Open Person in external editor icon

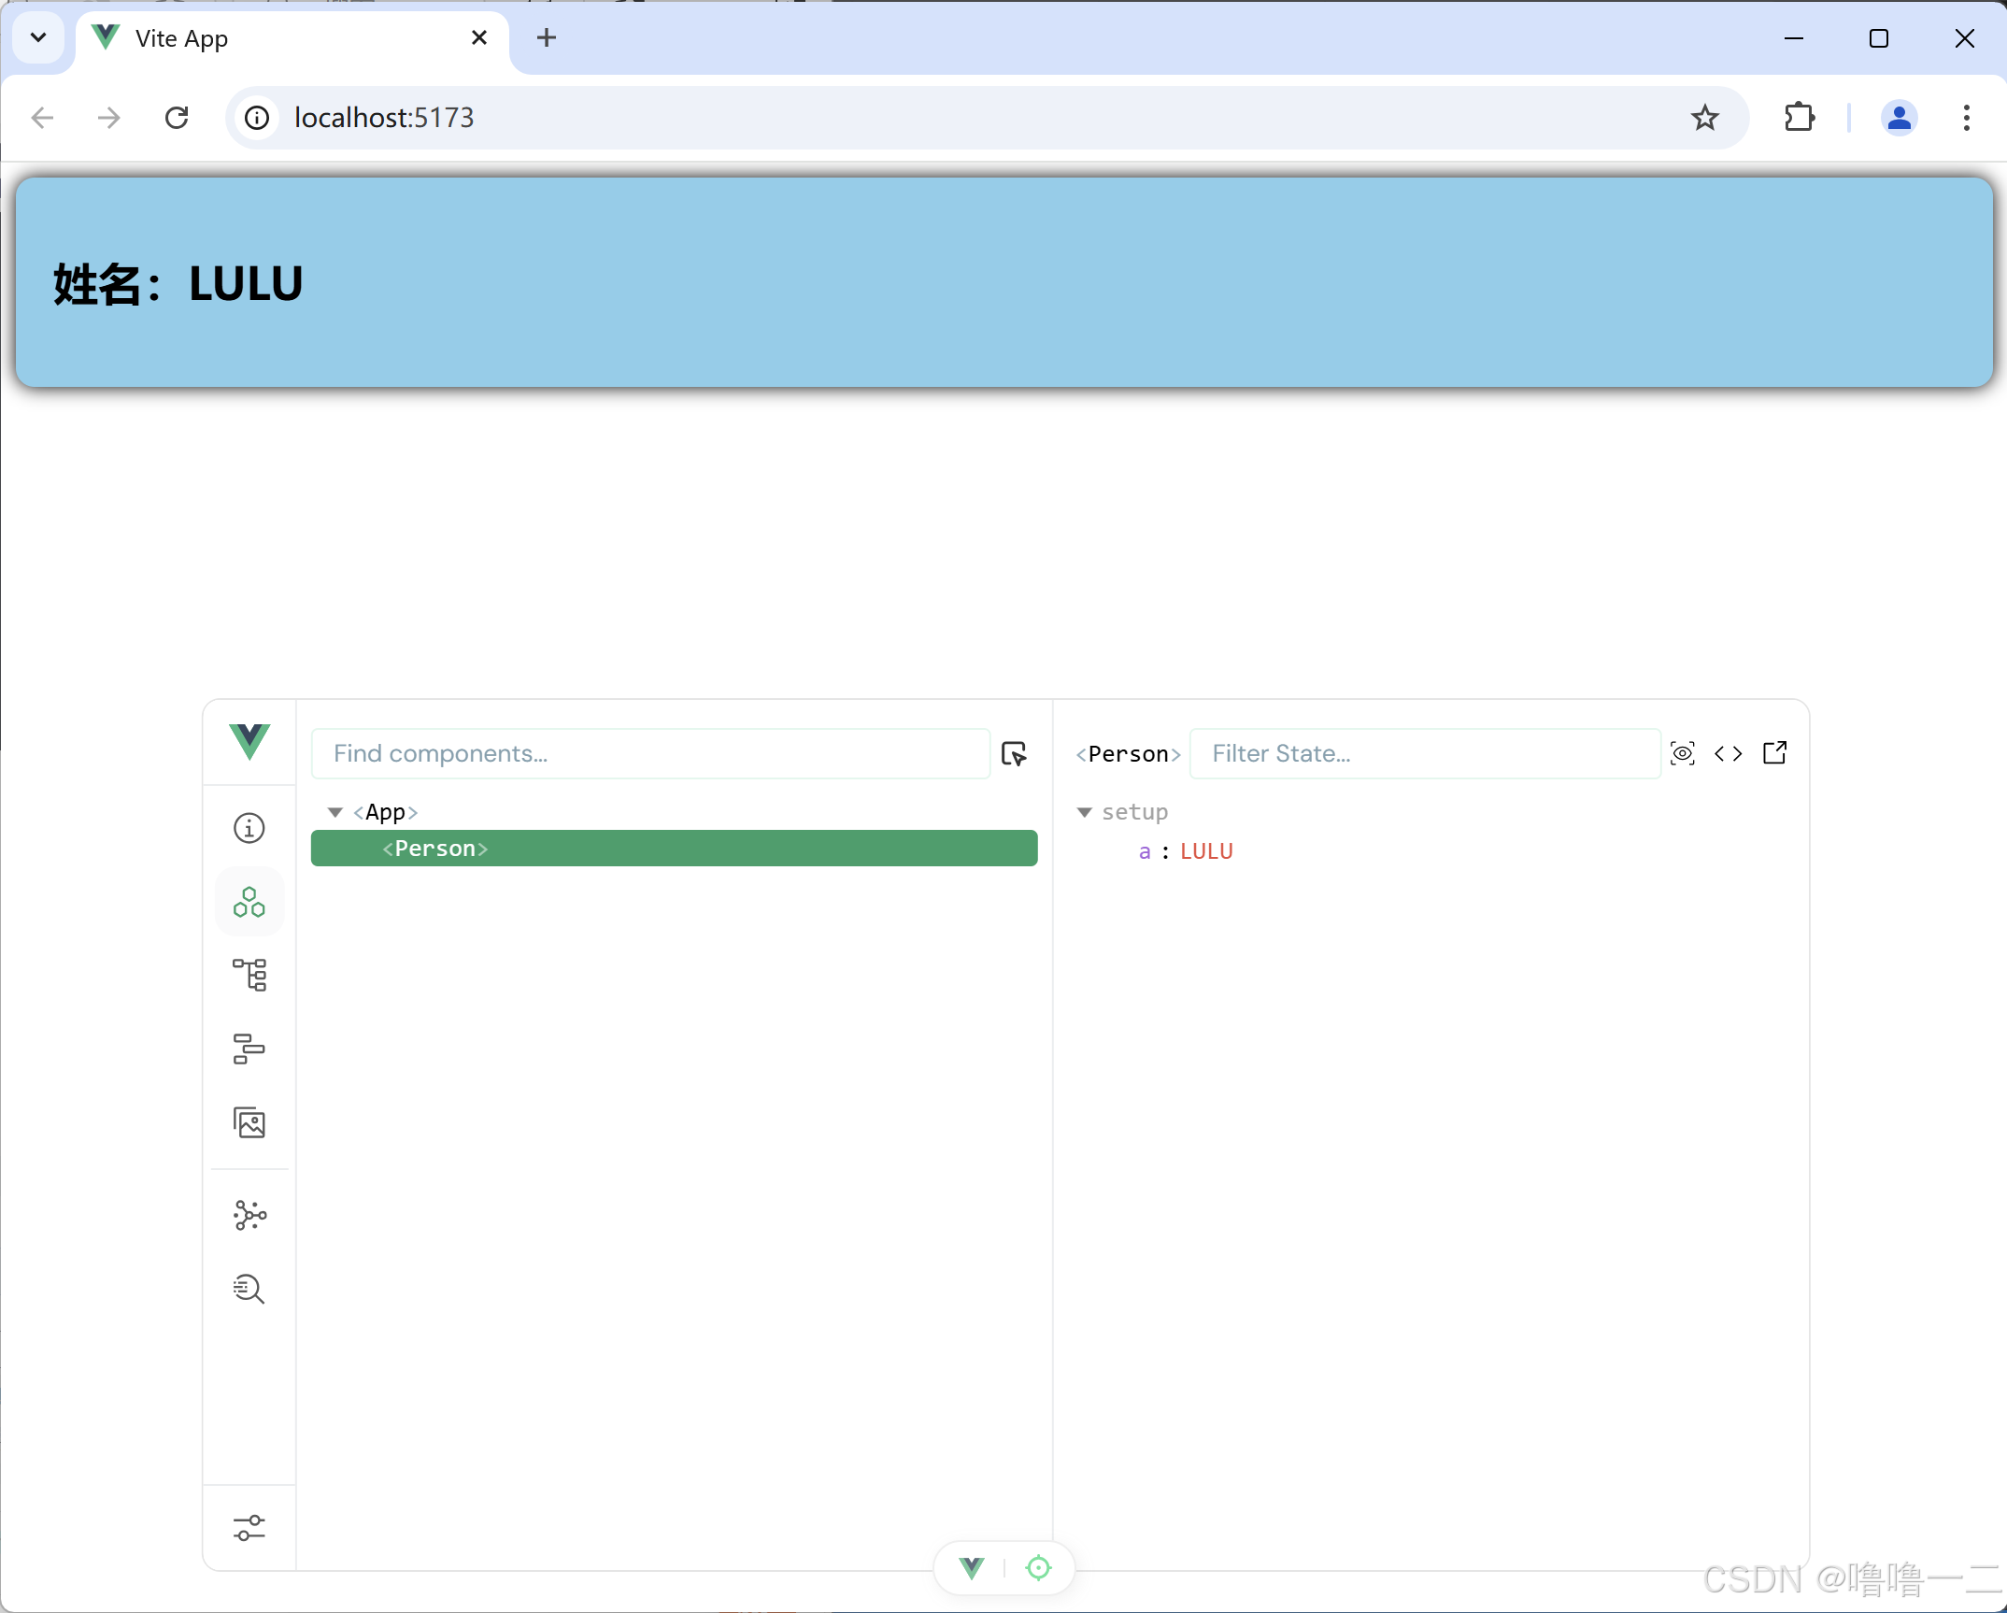1774,753
